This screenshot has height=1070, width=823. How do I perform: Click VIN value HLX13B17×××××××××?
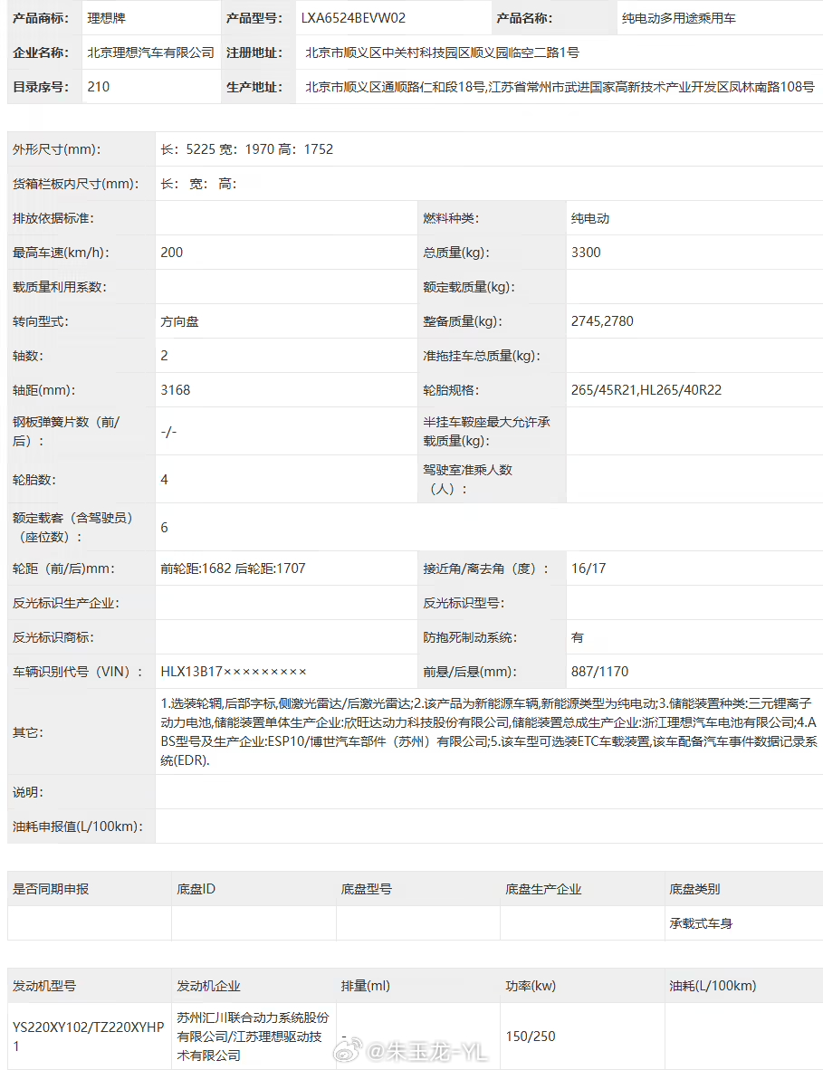tap(234, 672)
